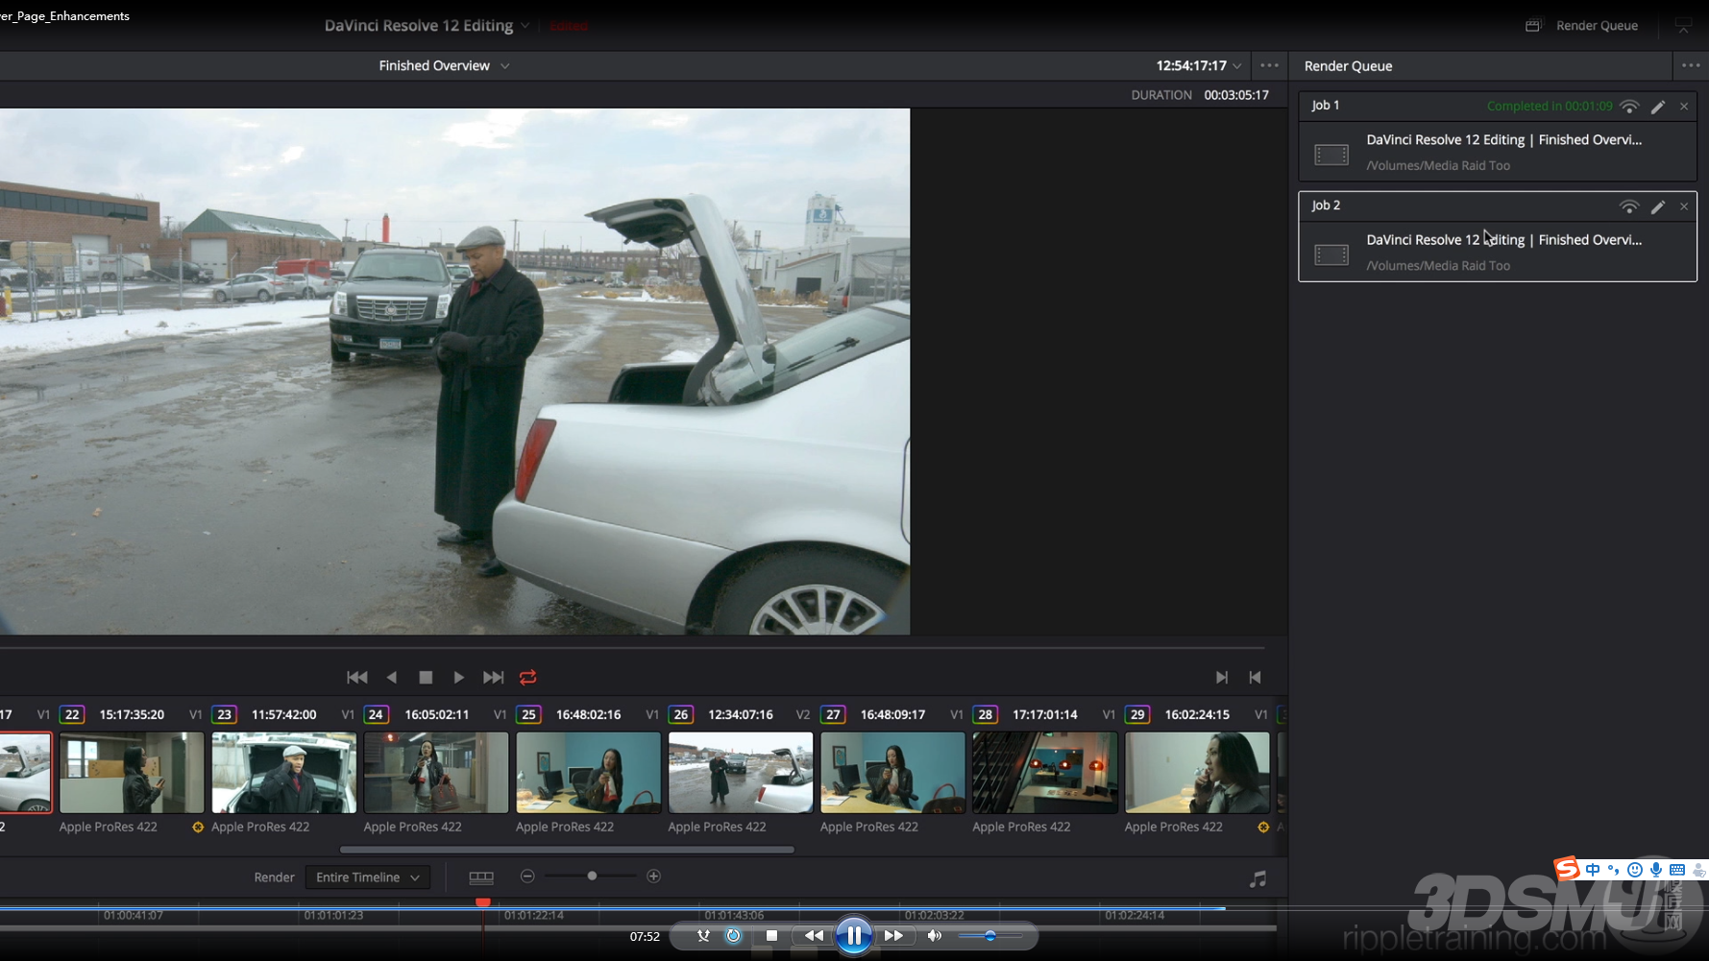
Task: Zoom out thumbnails with minus icon
Action: coord(527,877)
